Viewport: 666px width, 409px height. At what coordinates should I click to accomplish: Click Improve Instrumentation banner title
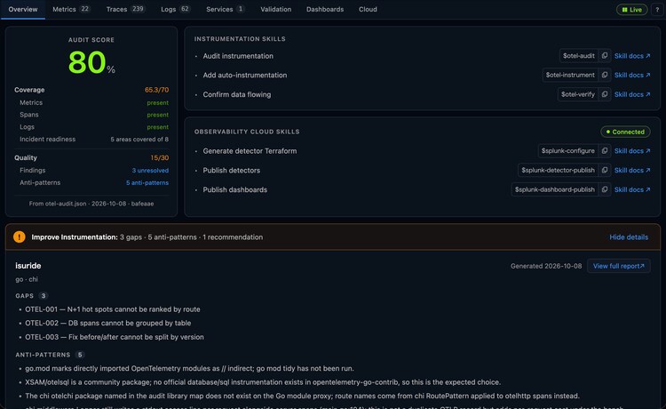(75, 237)
